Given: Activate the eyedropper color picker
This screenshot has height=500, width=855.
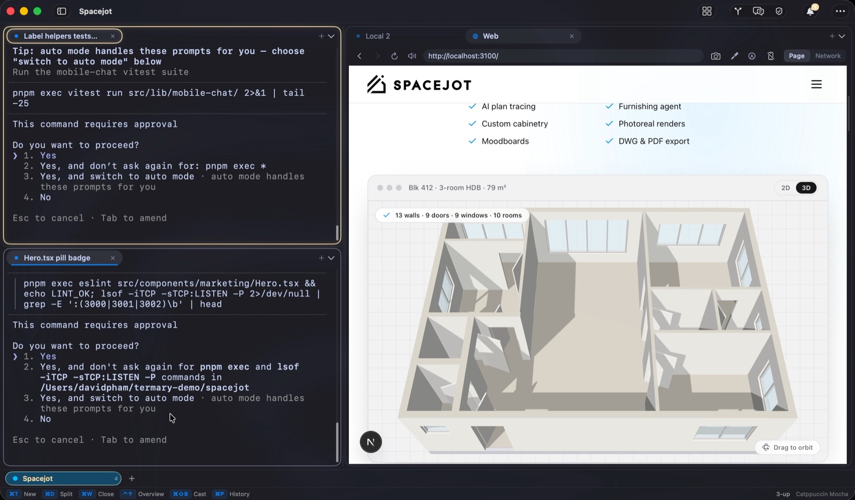Looking at the screenshot, I should point(734,56).
